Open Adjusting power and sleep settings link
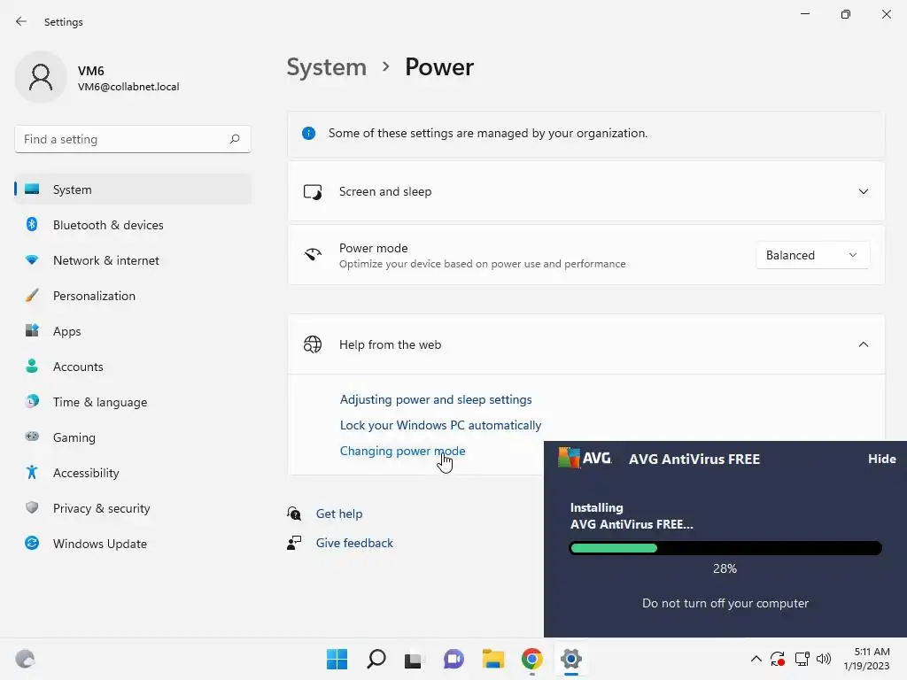Viewport: 907px width, 680px height. pos(436,399)
